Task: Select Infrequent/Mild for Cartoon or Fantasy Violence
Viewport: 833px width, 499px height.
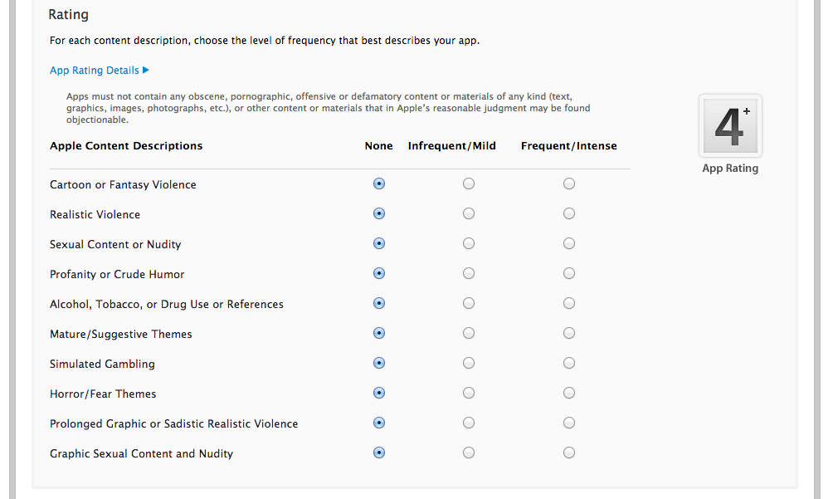Action: tap(469, 183)
